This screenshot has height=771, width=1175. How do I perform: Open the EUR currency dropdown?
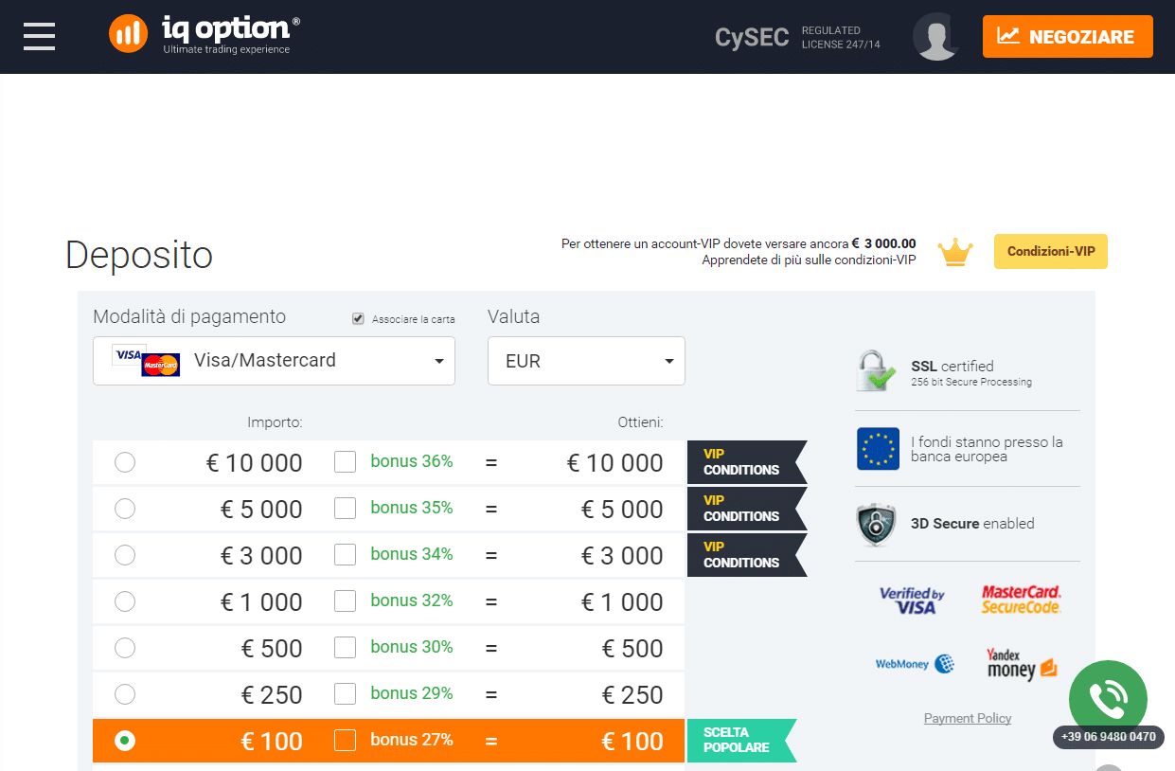tap(586, 361)
